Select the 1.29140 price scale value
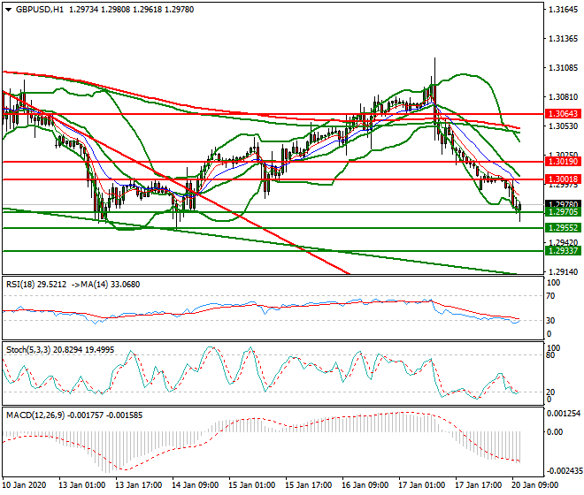Image resolution: width=584 pixels, height=495 pixels. coord(563,272)
